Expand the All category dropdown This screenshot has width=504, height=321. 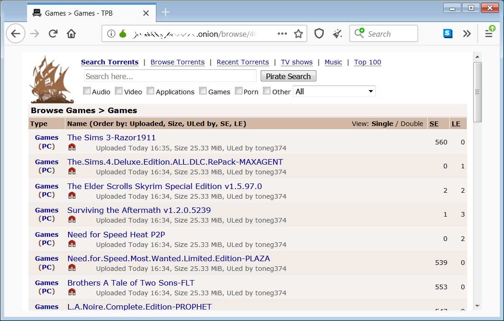pos(334,92)
